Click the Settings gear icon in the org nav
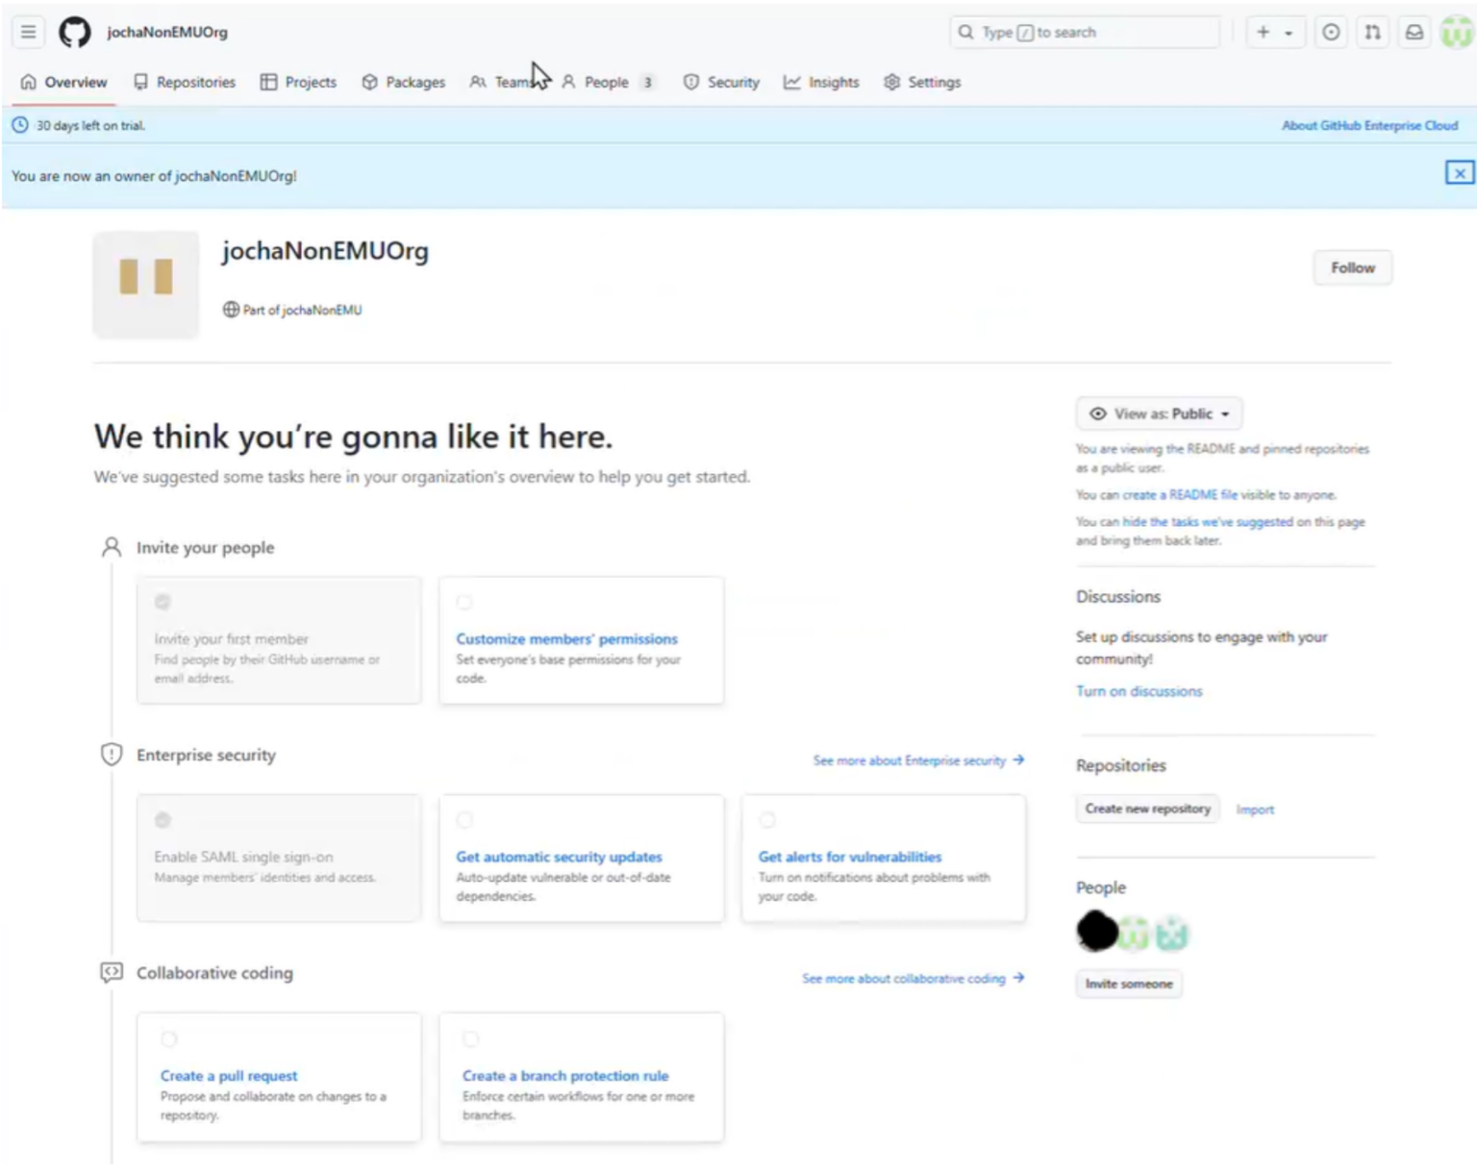This screenshot has width=1477, height=1174. pos(892,83)
